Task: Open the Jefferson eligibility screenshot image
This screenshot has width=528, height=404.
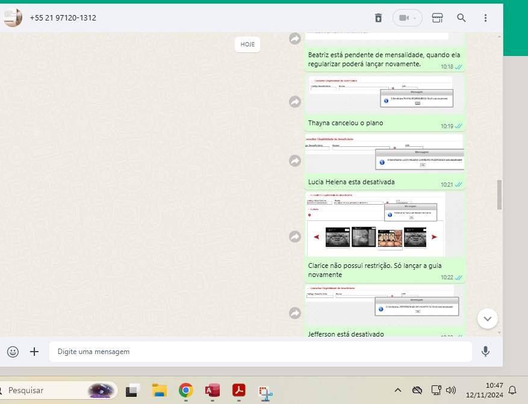Action: click(385, 305)
